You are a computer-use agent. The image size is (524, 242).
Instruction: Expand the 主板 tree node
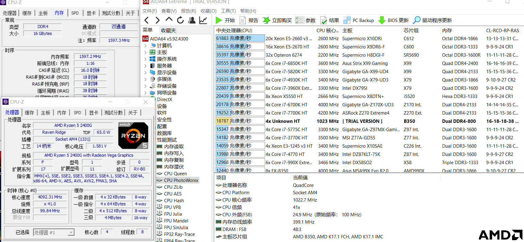pyautogui.click(x=145, y=52)
